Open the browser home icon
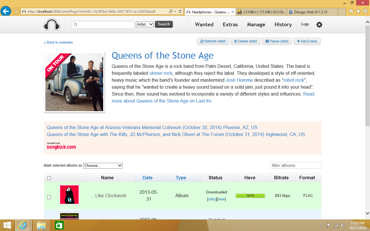Viewport: 370px width, 231px height. (x=351, y=11)
